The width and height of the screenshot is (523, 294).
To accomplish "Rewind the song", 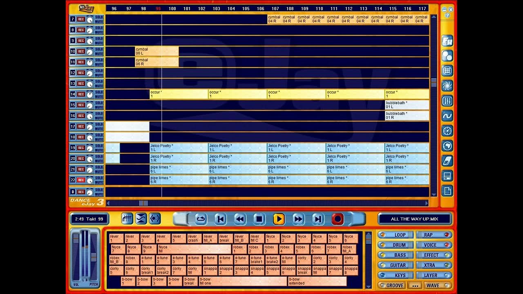I will click(x=240, y=219).
